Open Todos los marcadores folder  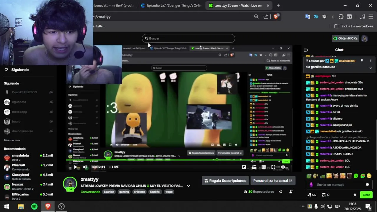(354, 26)
